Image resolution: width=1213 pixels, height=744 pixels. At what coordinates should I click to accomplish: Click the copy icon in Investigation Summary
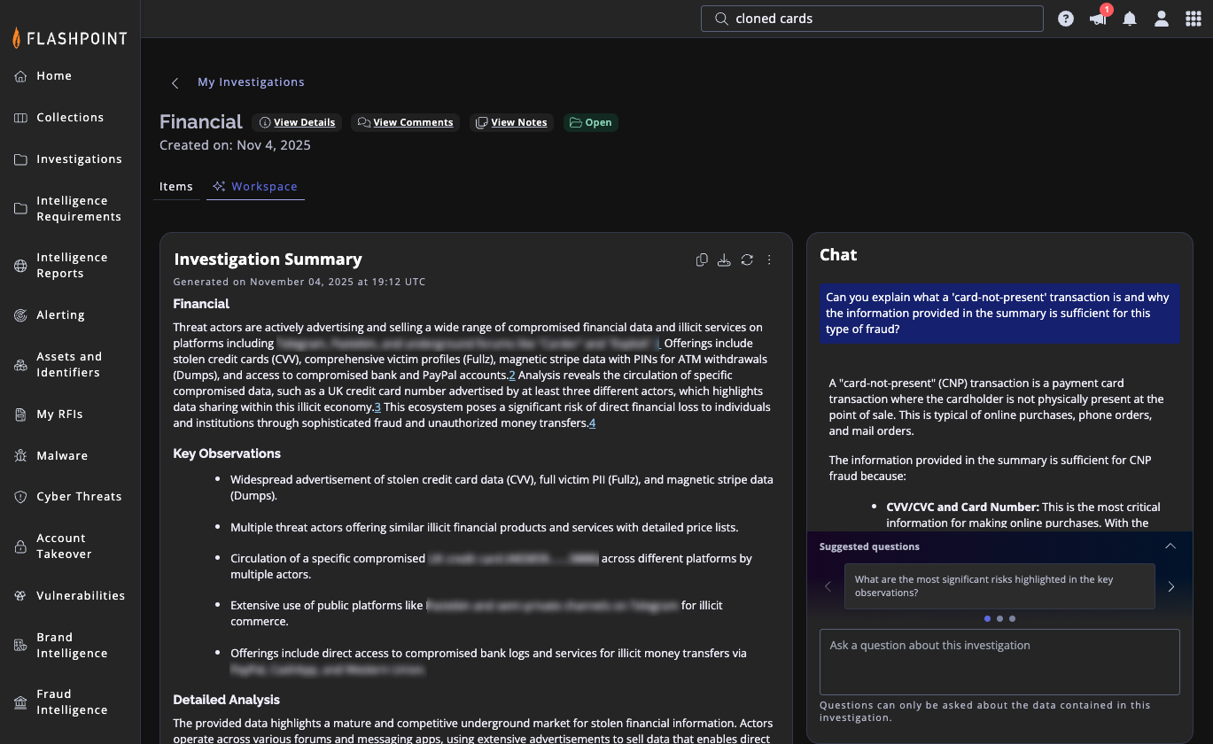click(x=702, y=260)
